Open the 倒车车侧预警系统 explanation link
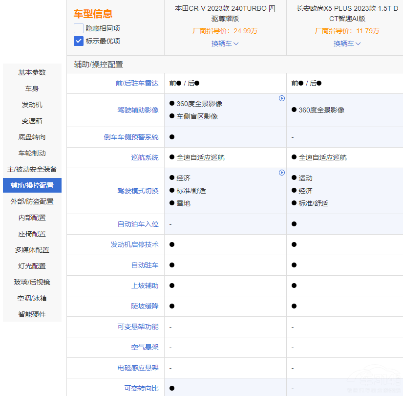 131,137
